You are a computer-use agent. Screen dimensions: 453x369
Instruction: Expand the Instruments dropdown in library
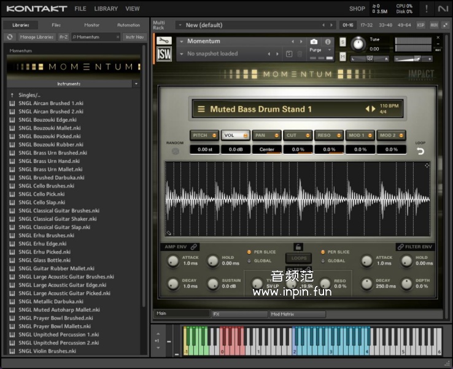coord(136,84)
